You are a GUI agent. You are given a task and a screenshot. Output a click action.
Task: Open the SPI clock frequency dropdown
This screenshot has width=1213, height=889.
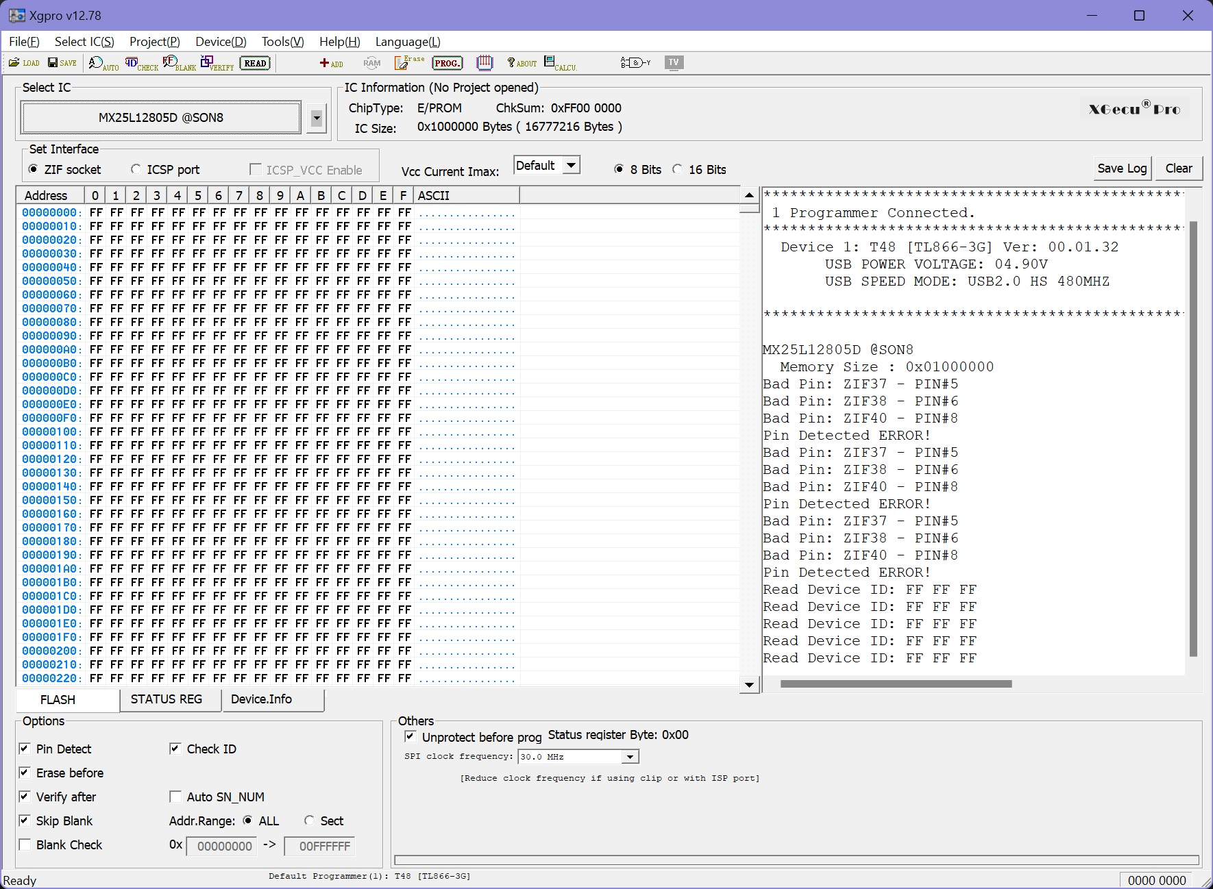pos(630,757)
